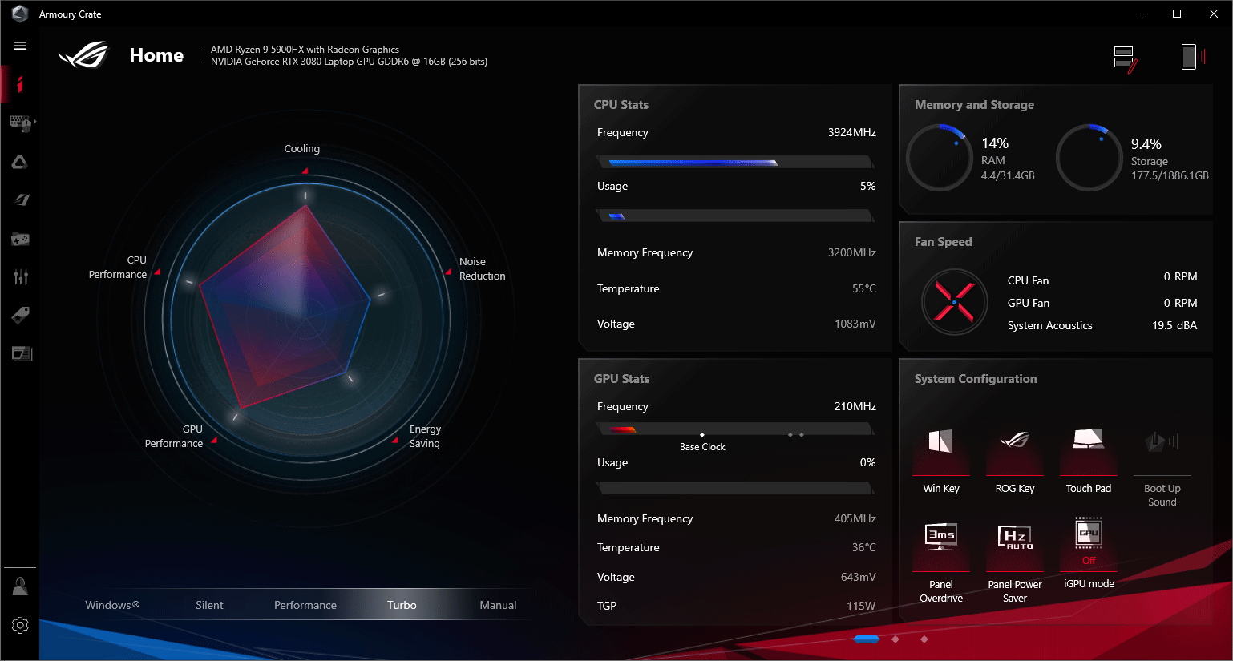Viewport: 1233px width, 661px height.
Task: Open the user profile icon
Action: 20,586
